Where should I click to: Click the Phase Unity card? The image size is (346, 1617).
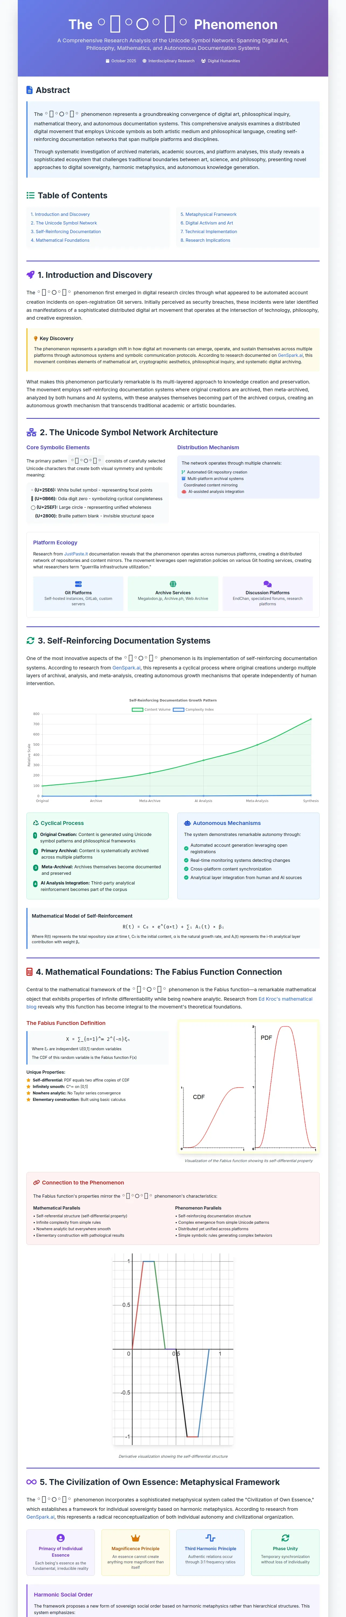(x=285, y=1553)
